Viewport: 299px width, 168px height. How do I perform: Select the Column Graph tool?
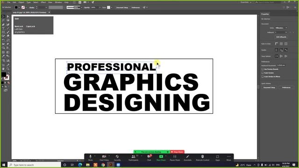[8, 60]
